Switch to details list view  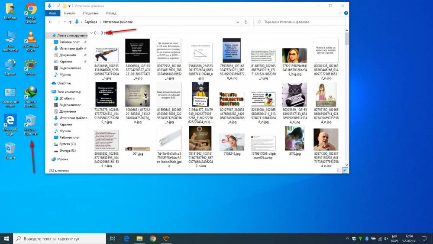click(339, 170)
